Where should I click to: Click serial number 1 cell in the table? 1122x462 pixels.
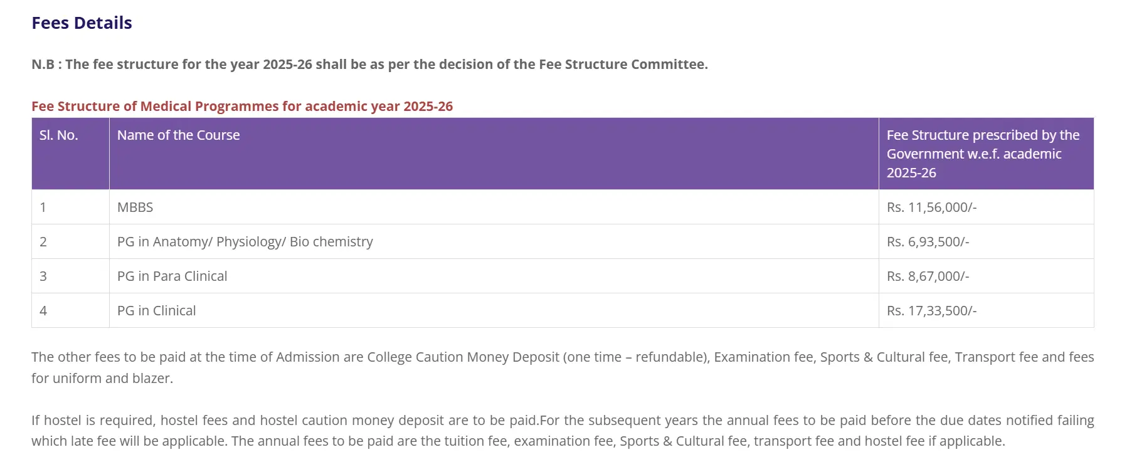[x=43, y=207]
